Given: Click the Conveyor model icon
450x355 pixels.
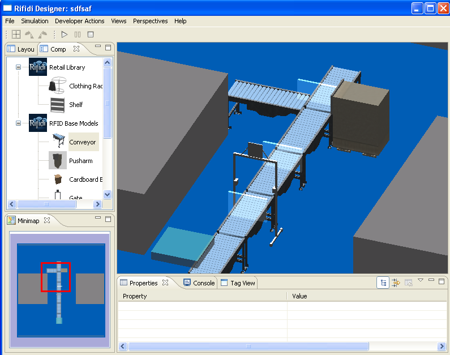Looking at the screenshot, I should click(59, 140).
